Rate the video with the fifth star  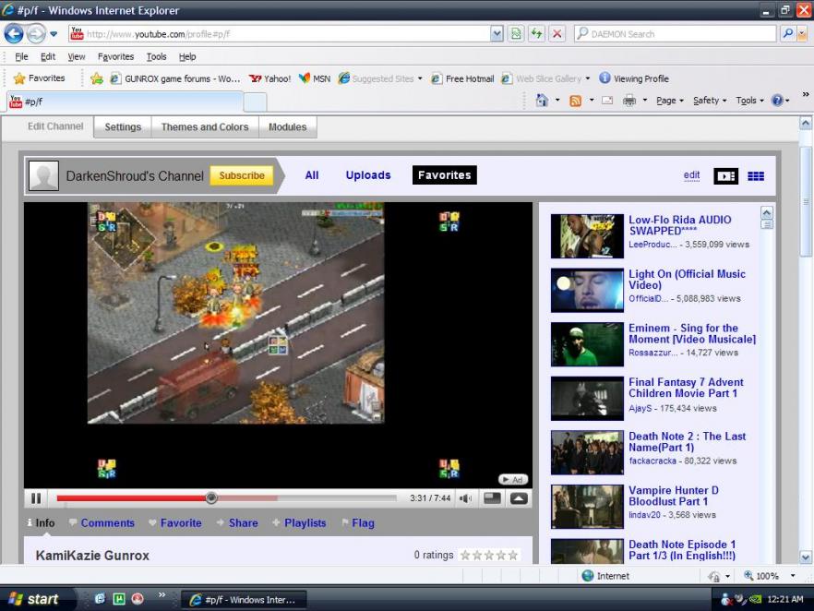(x=513, y=556)
